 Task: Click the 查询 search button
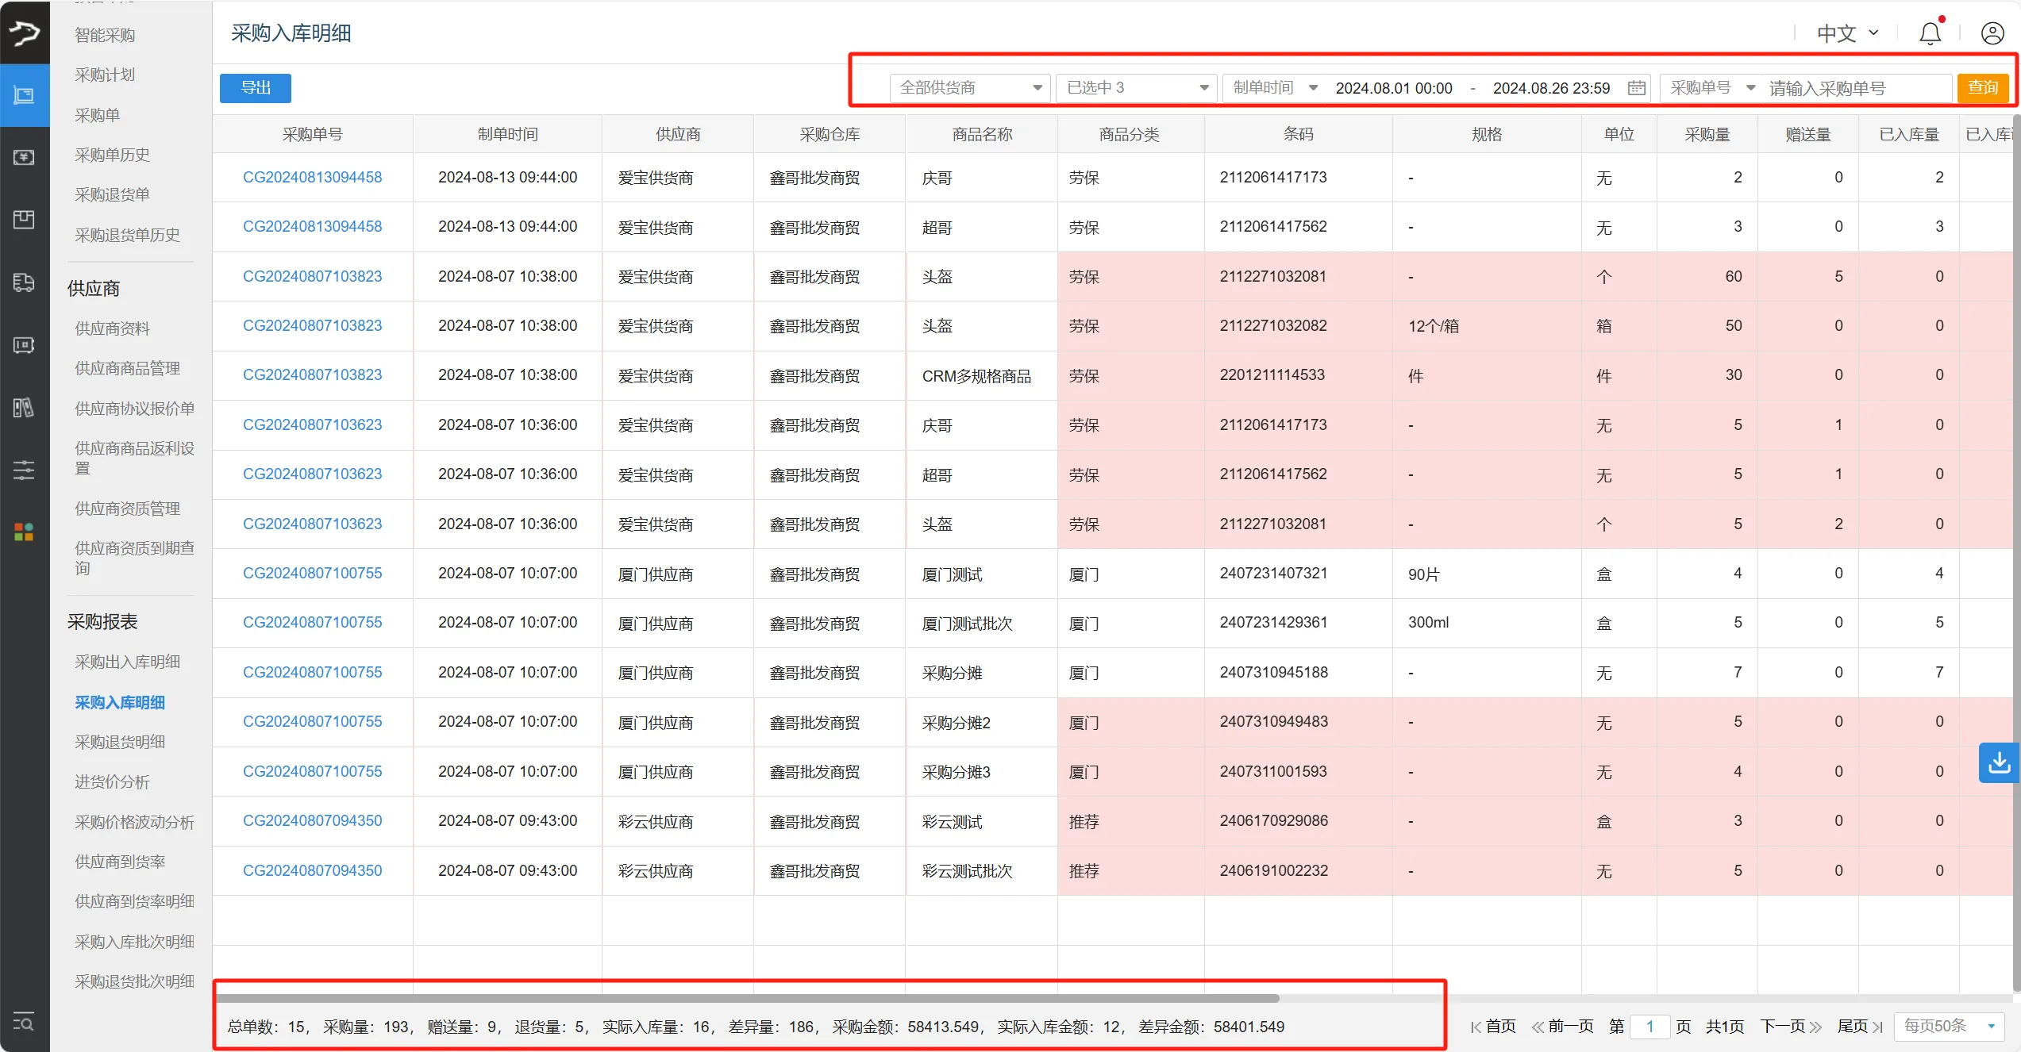1984,87
